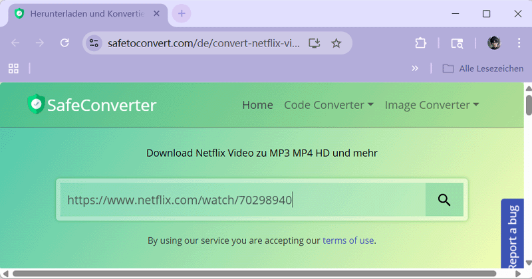The height and width of the screenshot is (279, 532).
Task: Click the vertical scrollbar thumb
Action: coord(529,105)
